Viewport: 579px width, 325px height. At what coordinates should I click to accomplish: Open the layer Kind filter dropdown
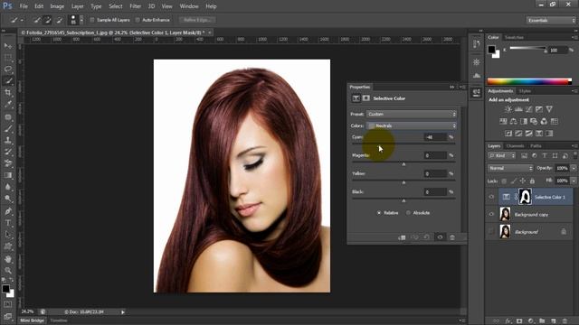pos(502,156)
